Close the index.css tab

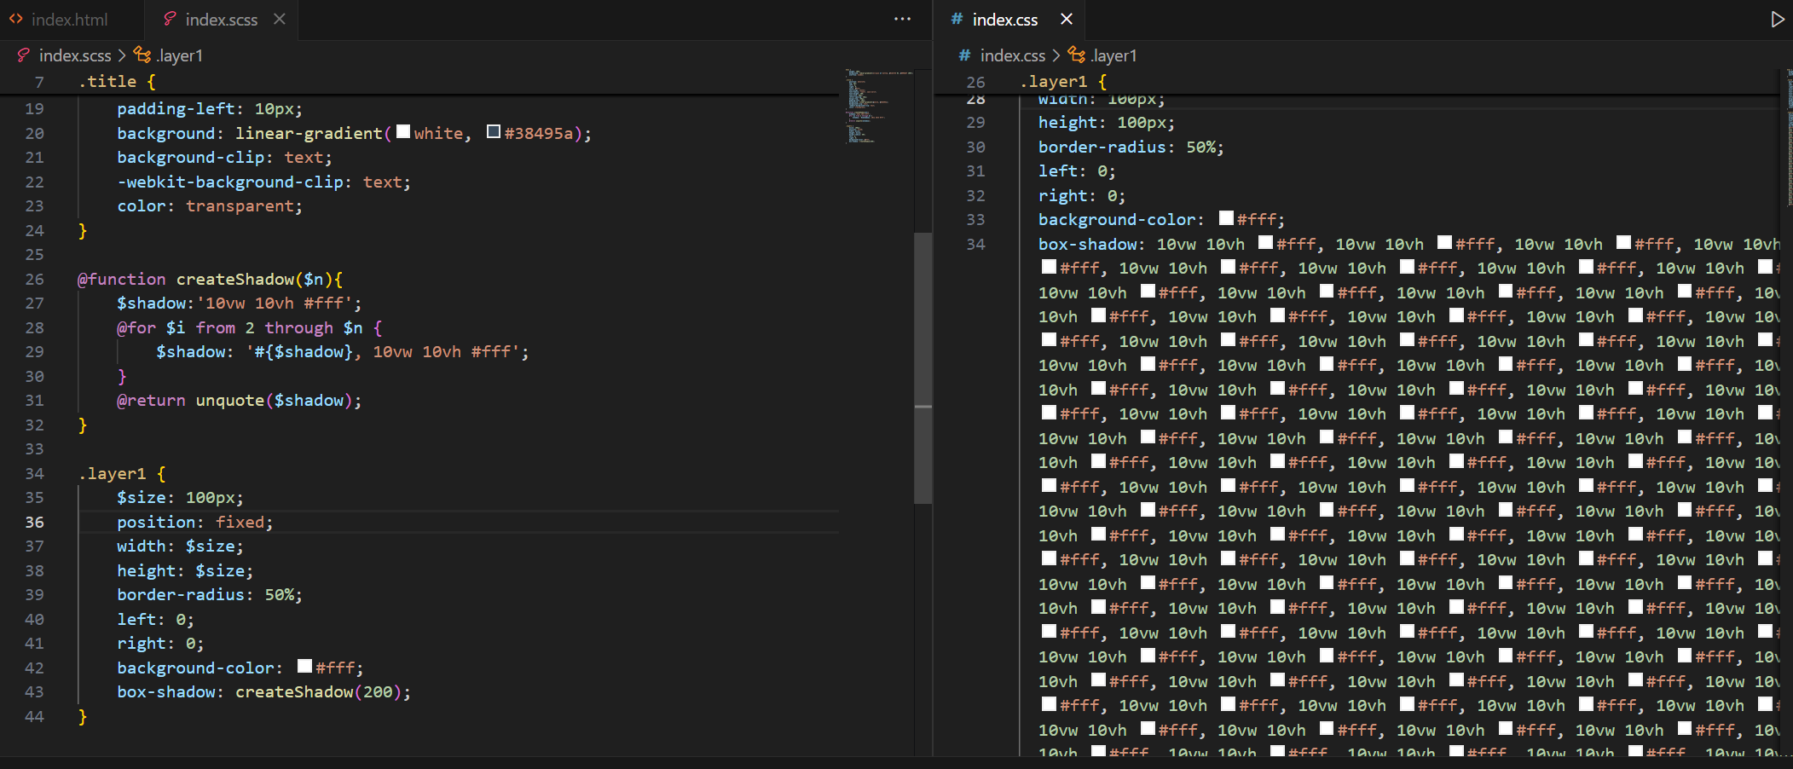1067,19
